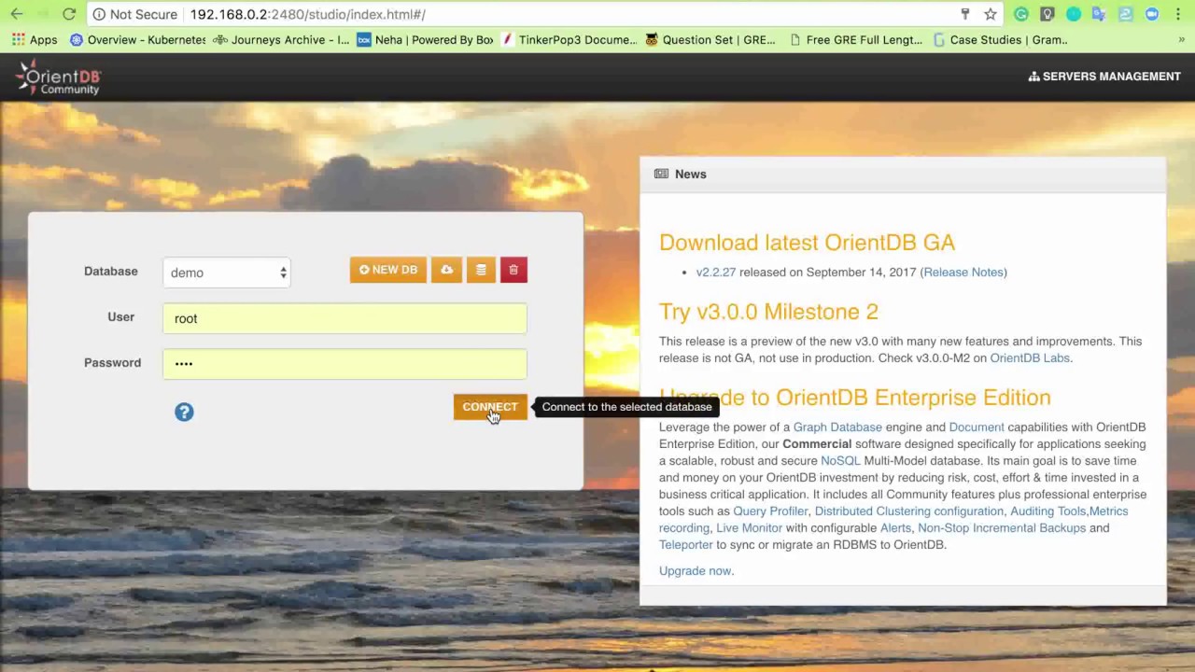Click the lightbulb extension icon

[1047, 14]
